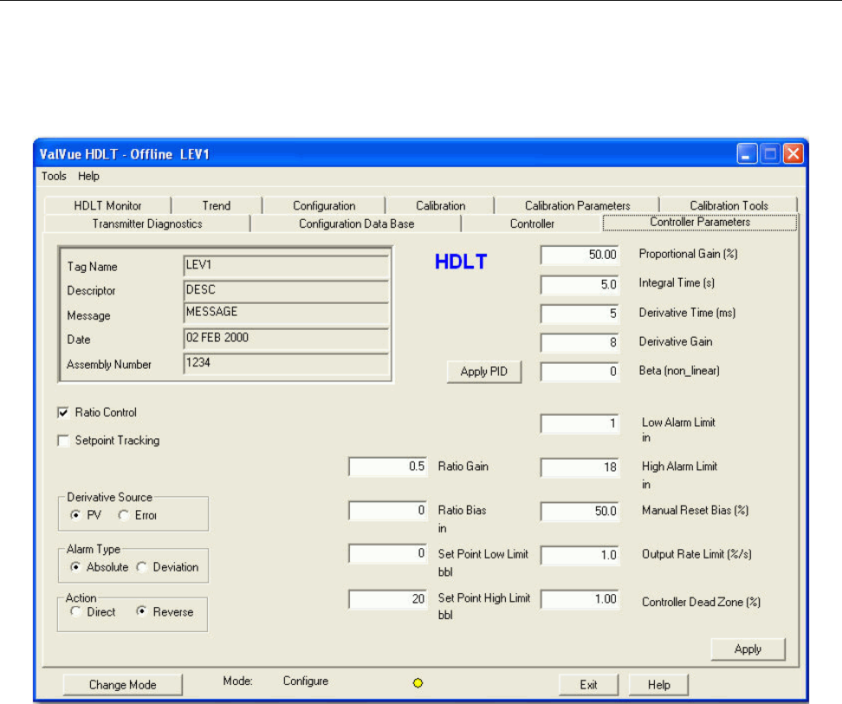Edit the Manual Reset Bias field
Screen dimensions: 842x704
tap(580, 511)
